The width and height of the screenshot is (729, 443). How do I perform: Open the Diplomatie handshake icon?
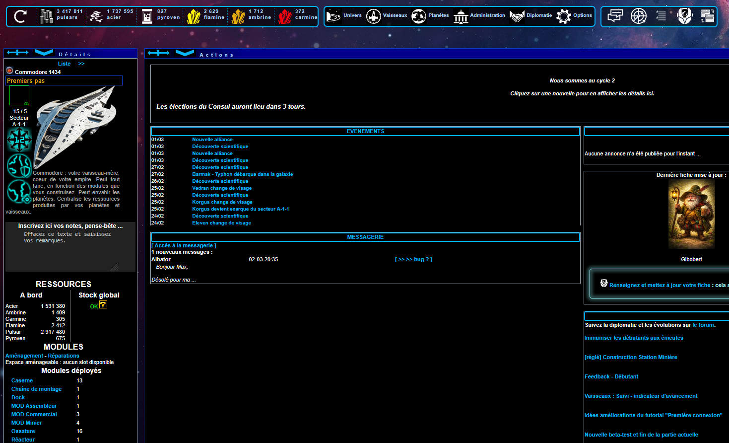point(517,16)
